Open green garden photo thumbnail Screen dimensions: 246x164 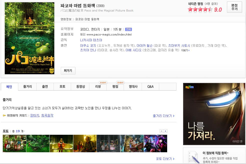38,143
